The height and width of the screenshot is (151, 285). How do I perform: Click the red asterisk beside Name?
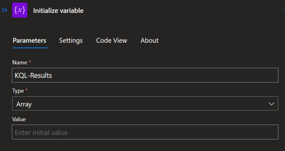(30, 62)
